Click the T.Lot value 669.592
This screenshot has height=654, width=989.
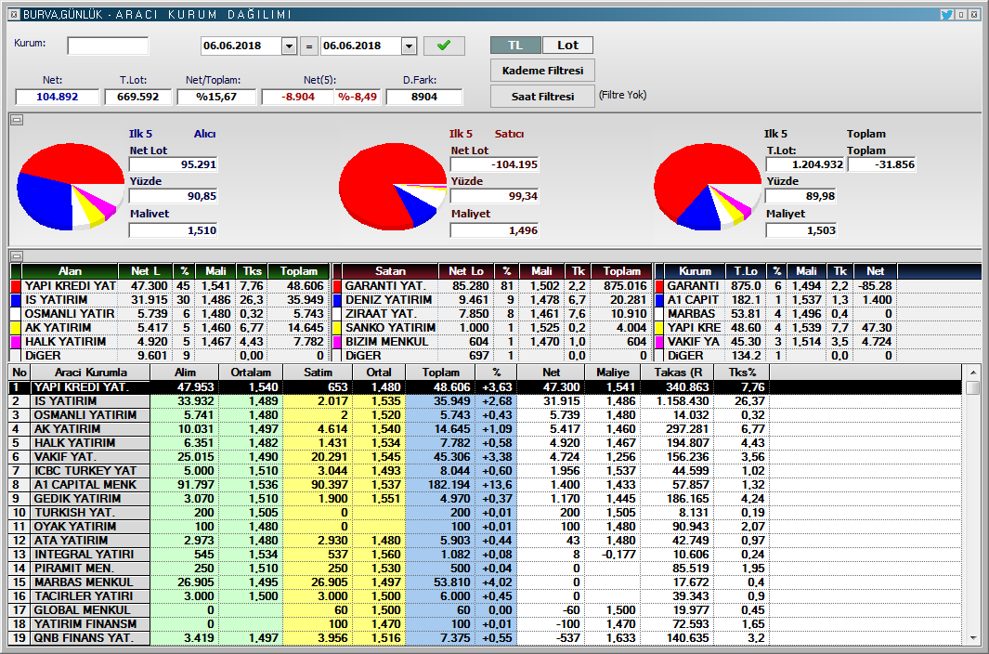pyautogui.click(x=138, y=97)
